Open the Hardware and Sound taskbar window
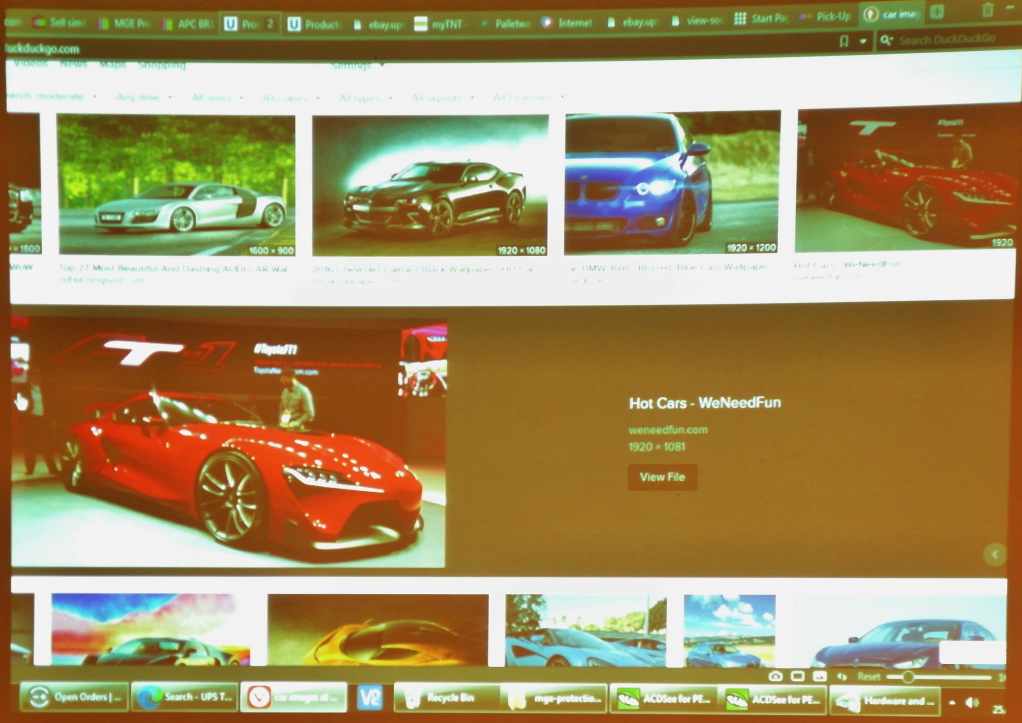 pos(885,701)
